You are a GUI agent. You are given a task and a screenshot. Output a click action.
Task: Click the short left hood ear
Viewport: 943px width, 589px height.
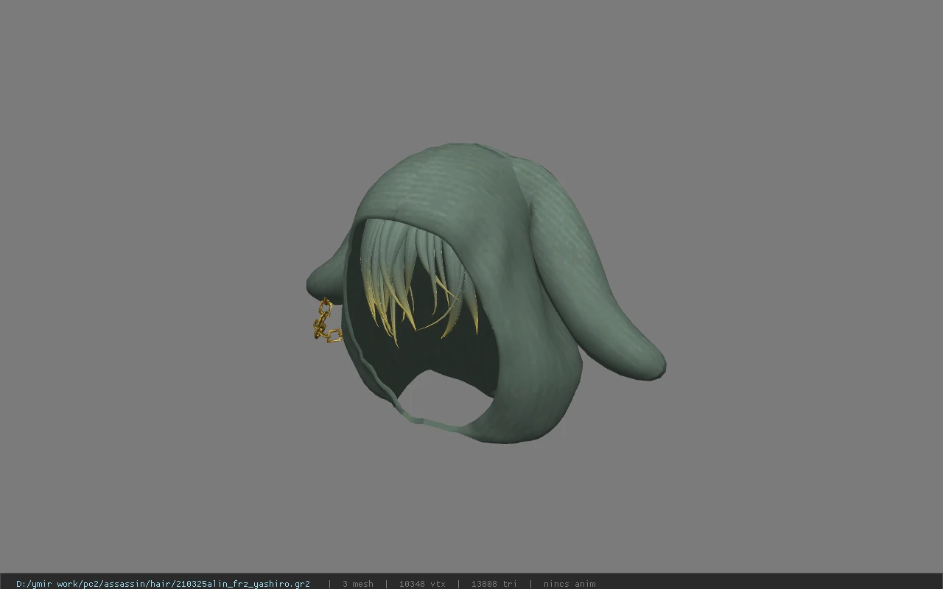click(326, 276)
